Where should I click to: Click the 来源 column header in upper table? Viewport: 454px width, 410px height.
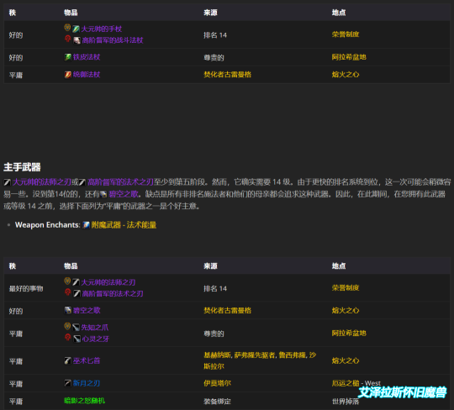(210, 13)
